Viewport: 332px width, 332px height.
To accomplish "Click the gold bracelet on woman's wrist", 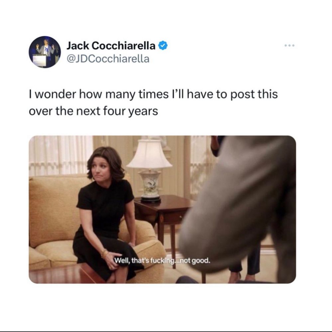I will [x=104, y=253].
